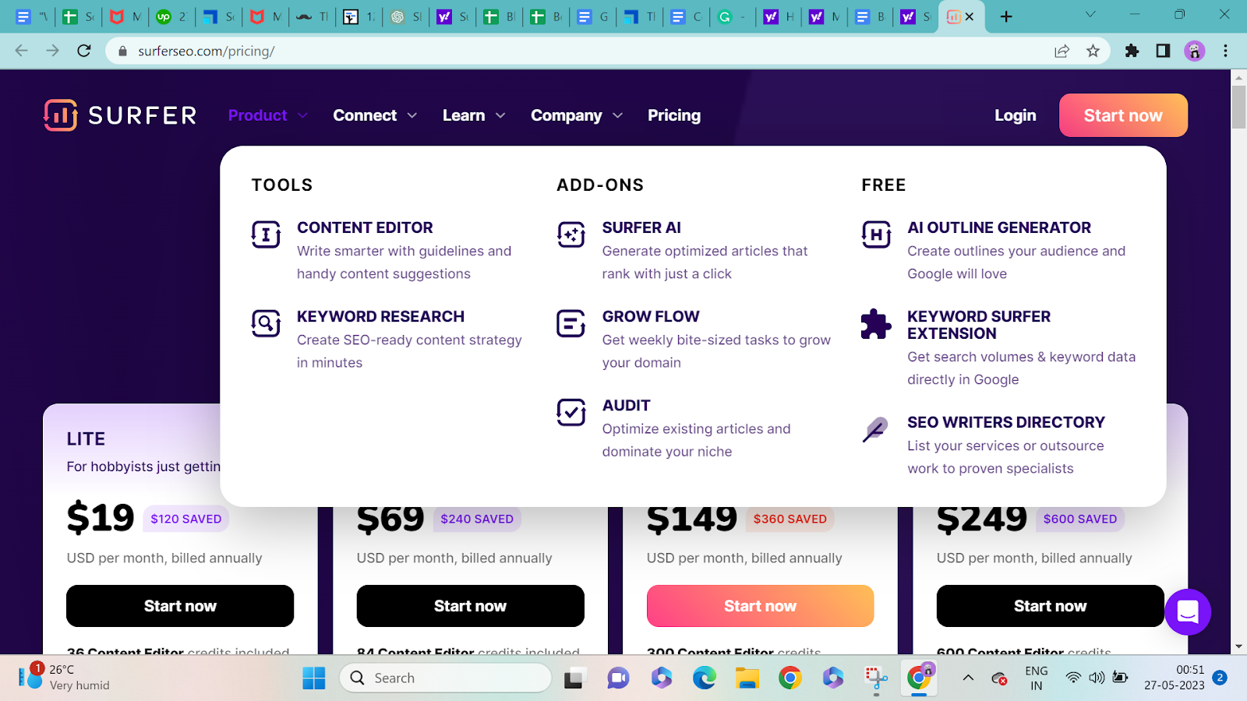Click the Keyword Surfer Extension puzzle icon
The image size is (1247, 701).
point(876,324)
